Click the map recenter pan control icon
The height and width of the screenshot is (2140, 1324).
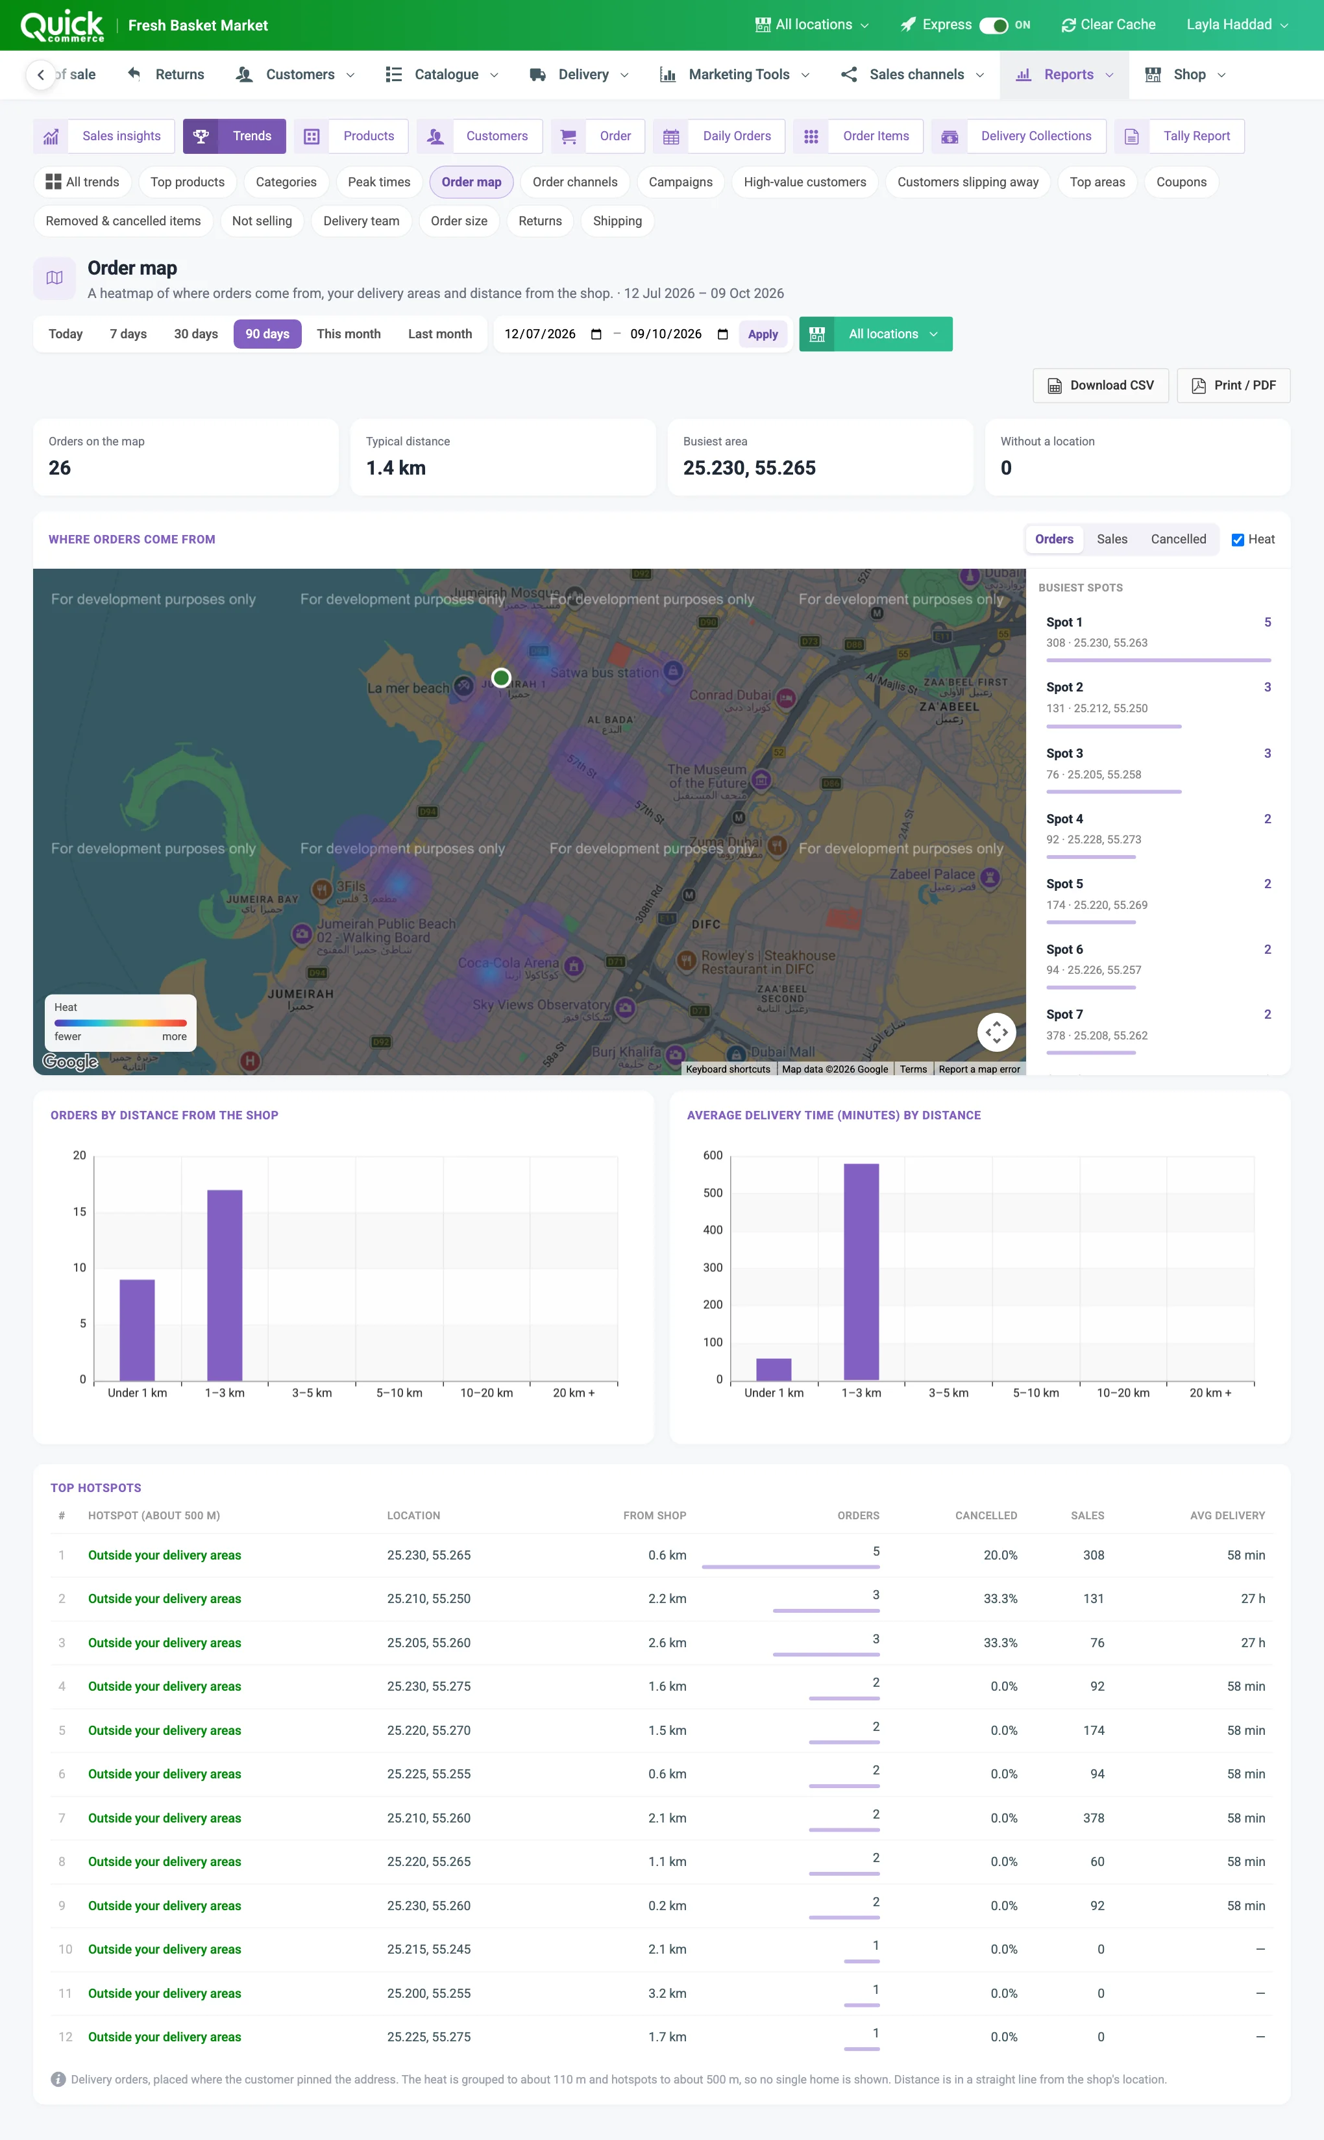(996, 1032)
